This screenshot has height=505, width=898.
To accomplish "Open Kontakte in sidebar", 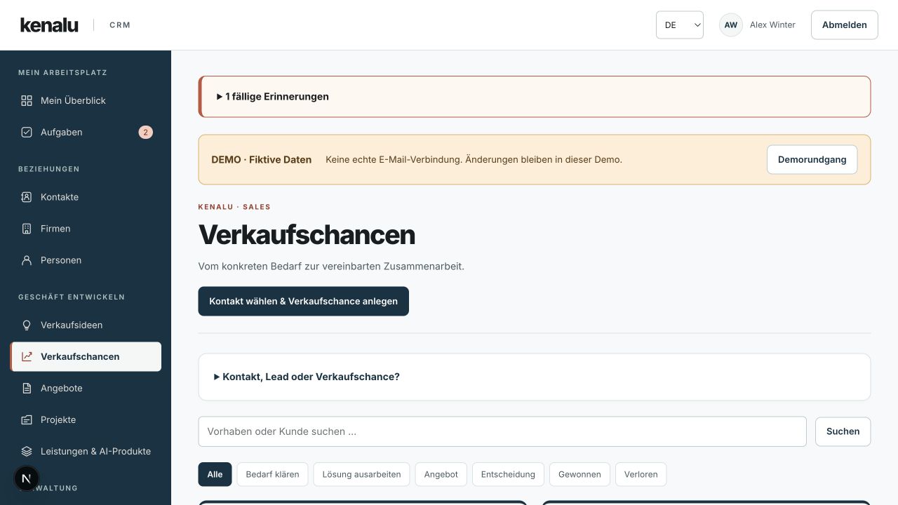I will click(x=86, y=197).
